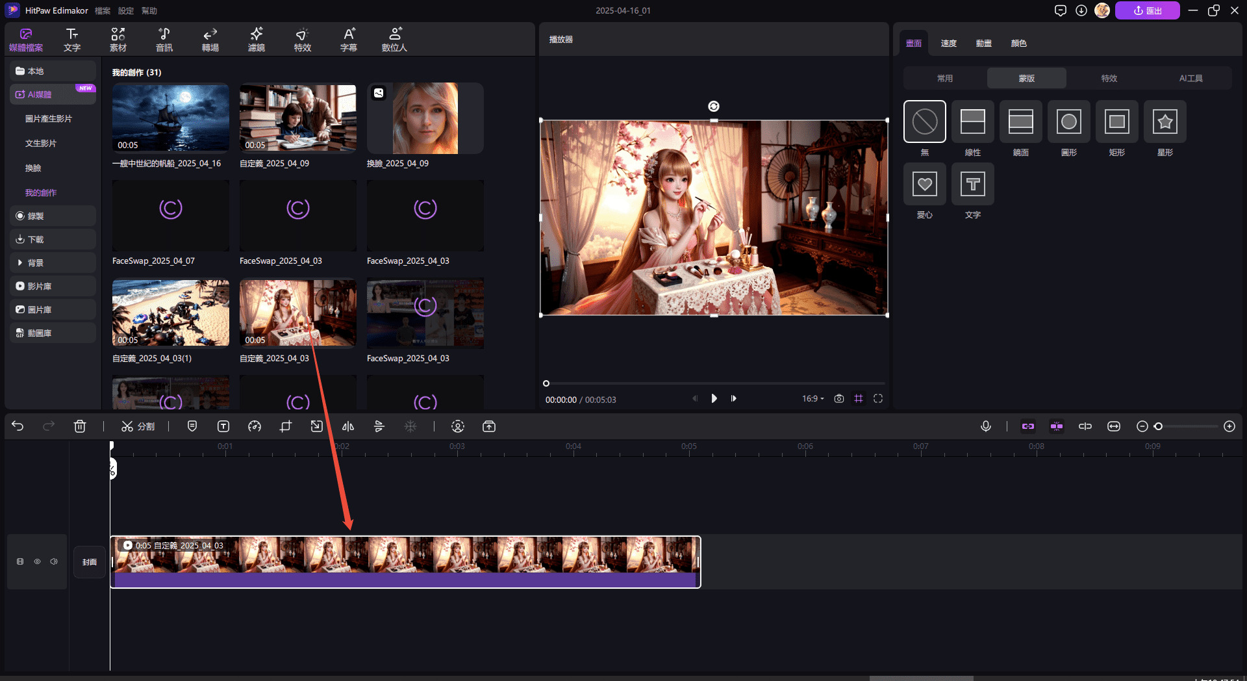Open the 特效 sub-tab in properties

tap(1109, 78)
